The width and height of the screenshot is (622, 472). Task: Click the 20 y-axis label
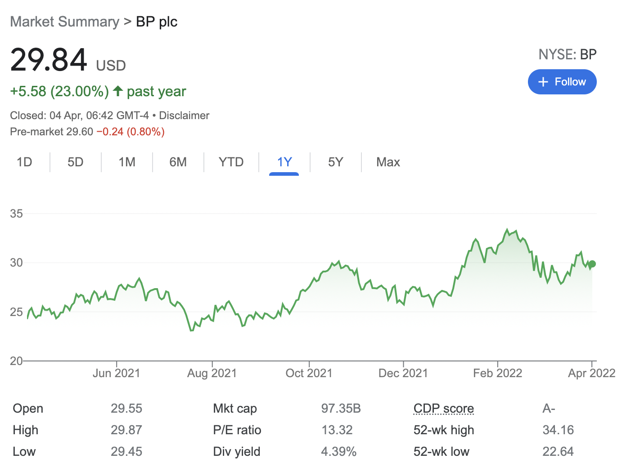pos(16,361)
